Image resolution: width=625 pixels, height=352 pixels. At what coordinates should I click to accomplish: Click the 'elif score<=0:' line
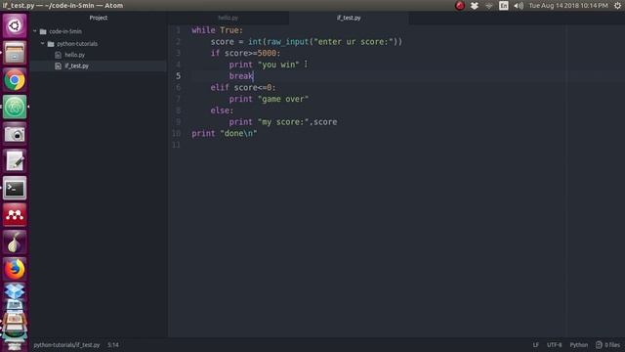point(243,87)
